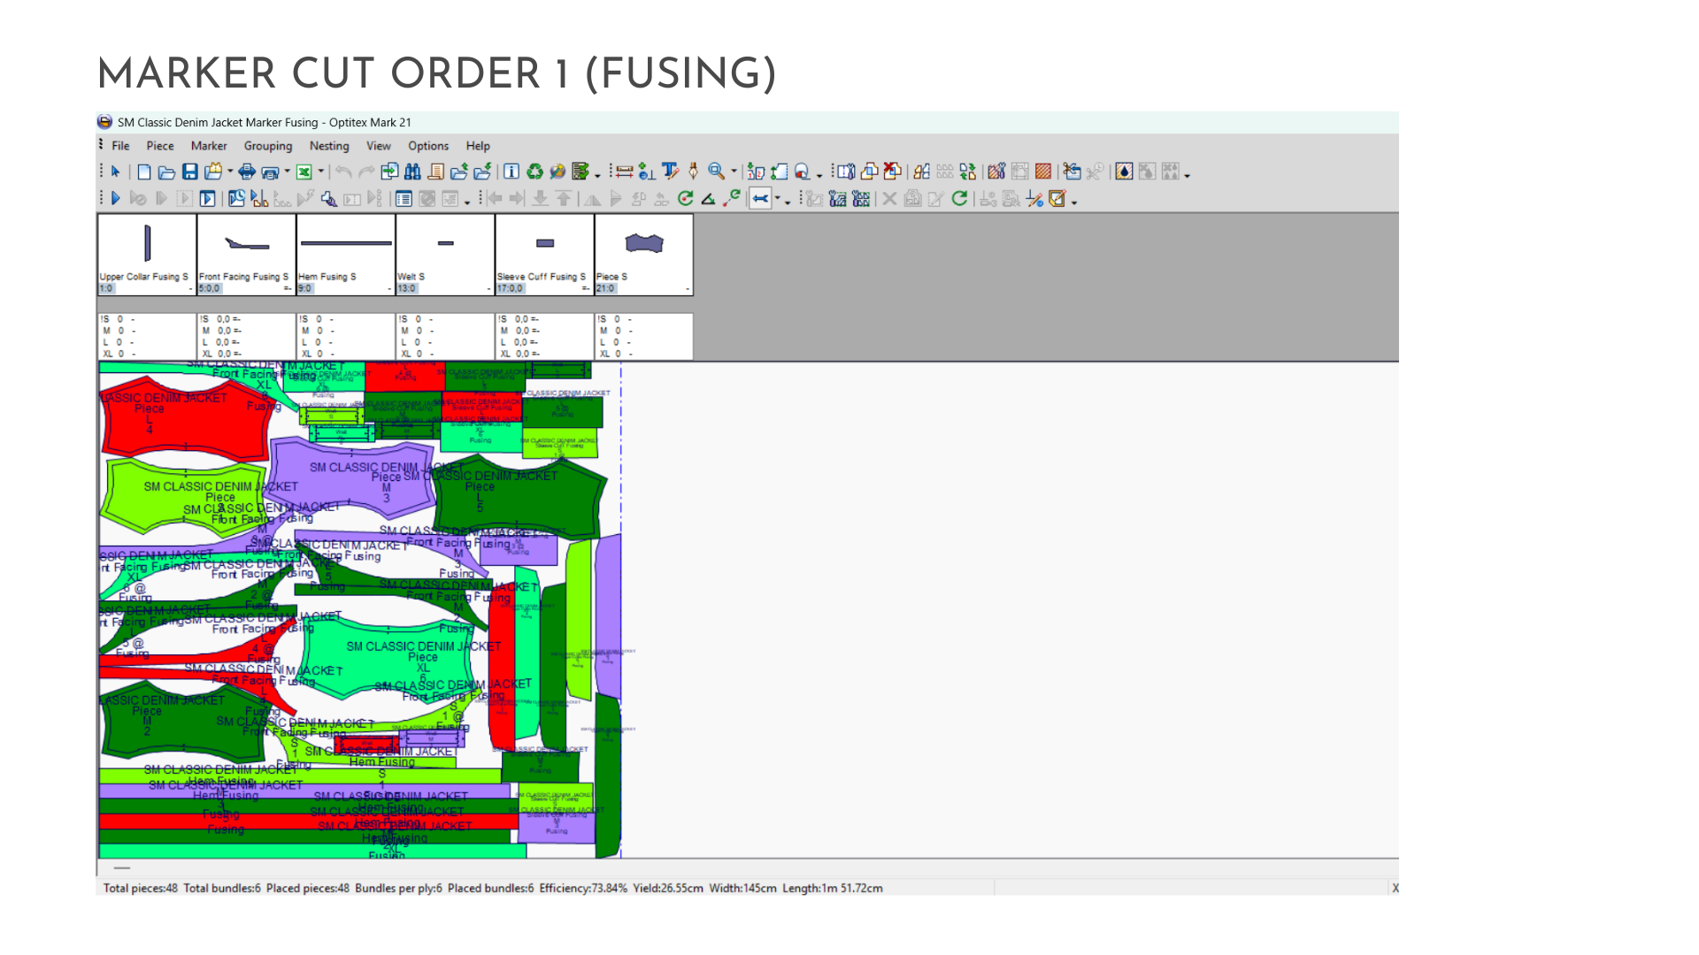Toggle the ink drop fill display
This screenshot has height=955, width=1699.
click(x=1124, y=172)
